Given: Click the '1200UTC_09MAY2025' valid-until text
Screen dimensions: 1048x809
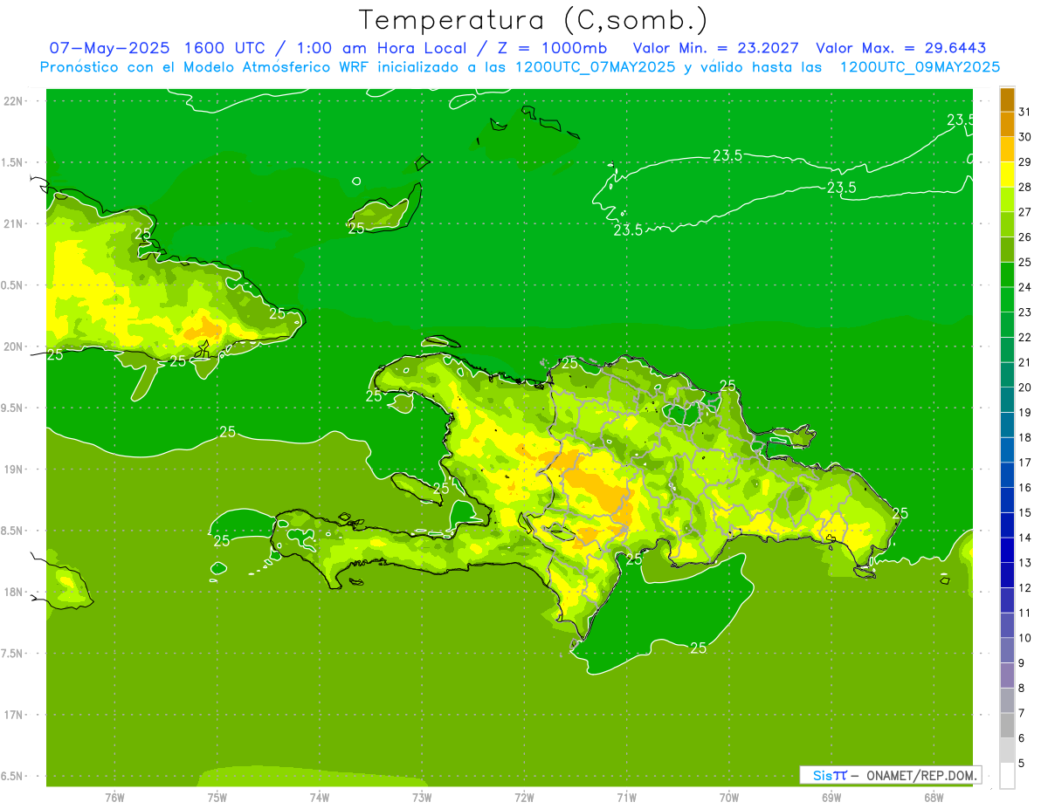Looking at the screenshot, I should tap(920, 66).
